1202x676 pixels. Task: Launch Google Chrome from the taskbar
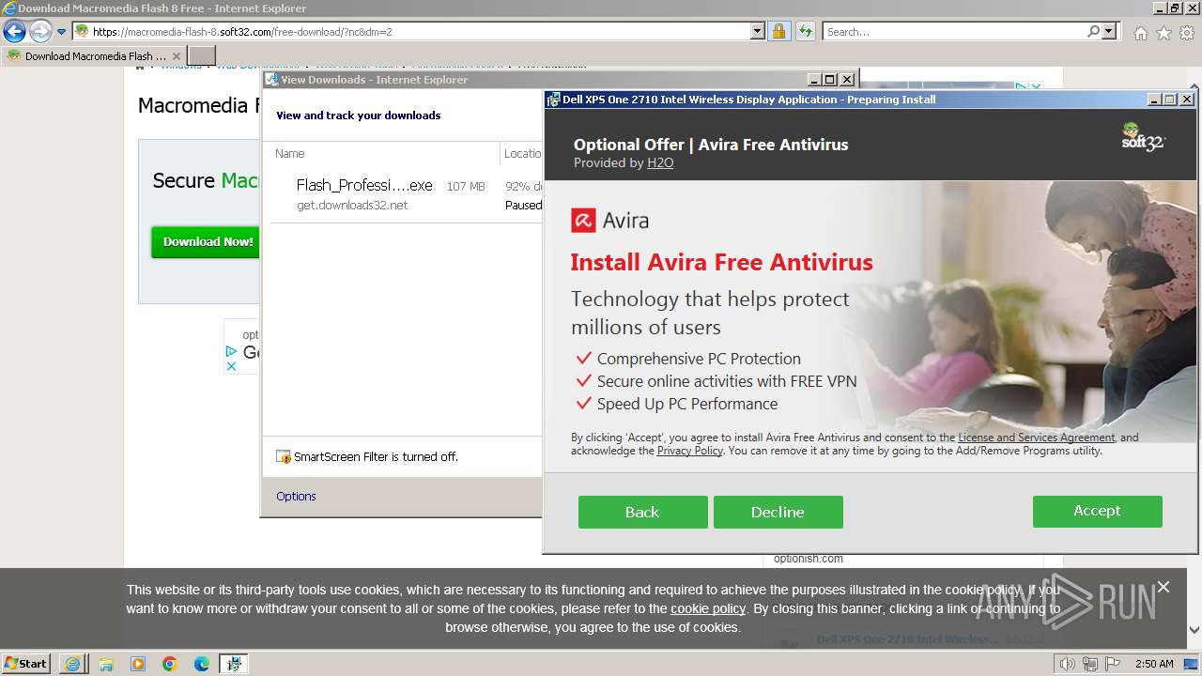click(170, 664)
